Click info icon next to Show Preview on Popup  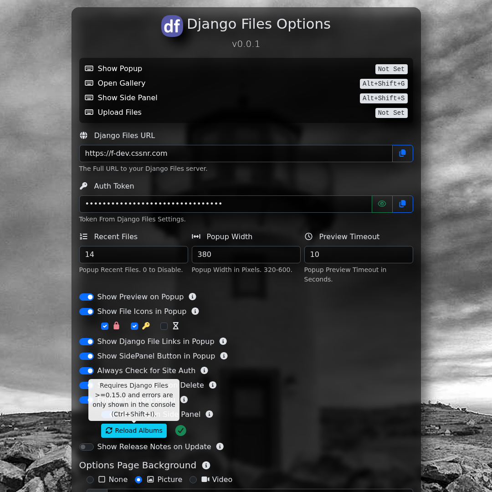coord(192,297)
